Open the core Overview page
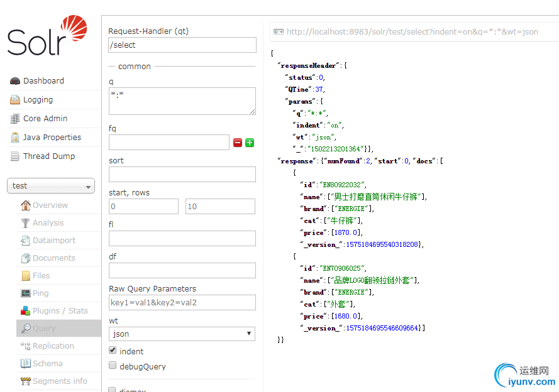559x392 pixels. (50, 205)
